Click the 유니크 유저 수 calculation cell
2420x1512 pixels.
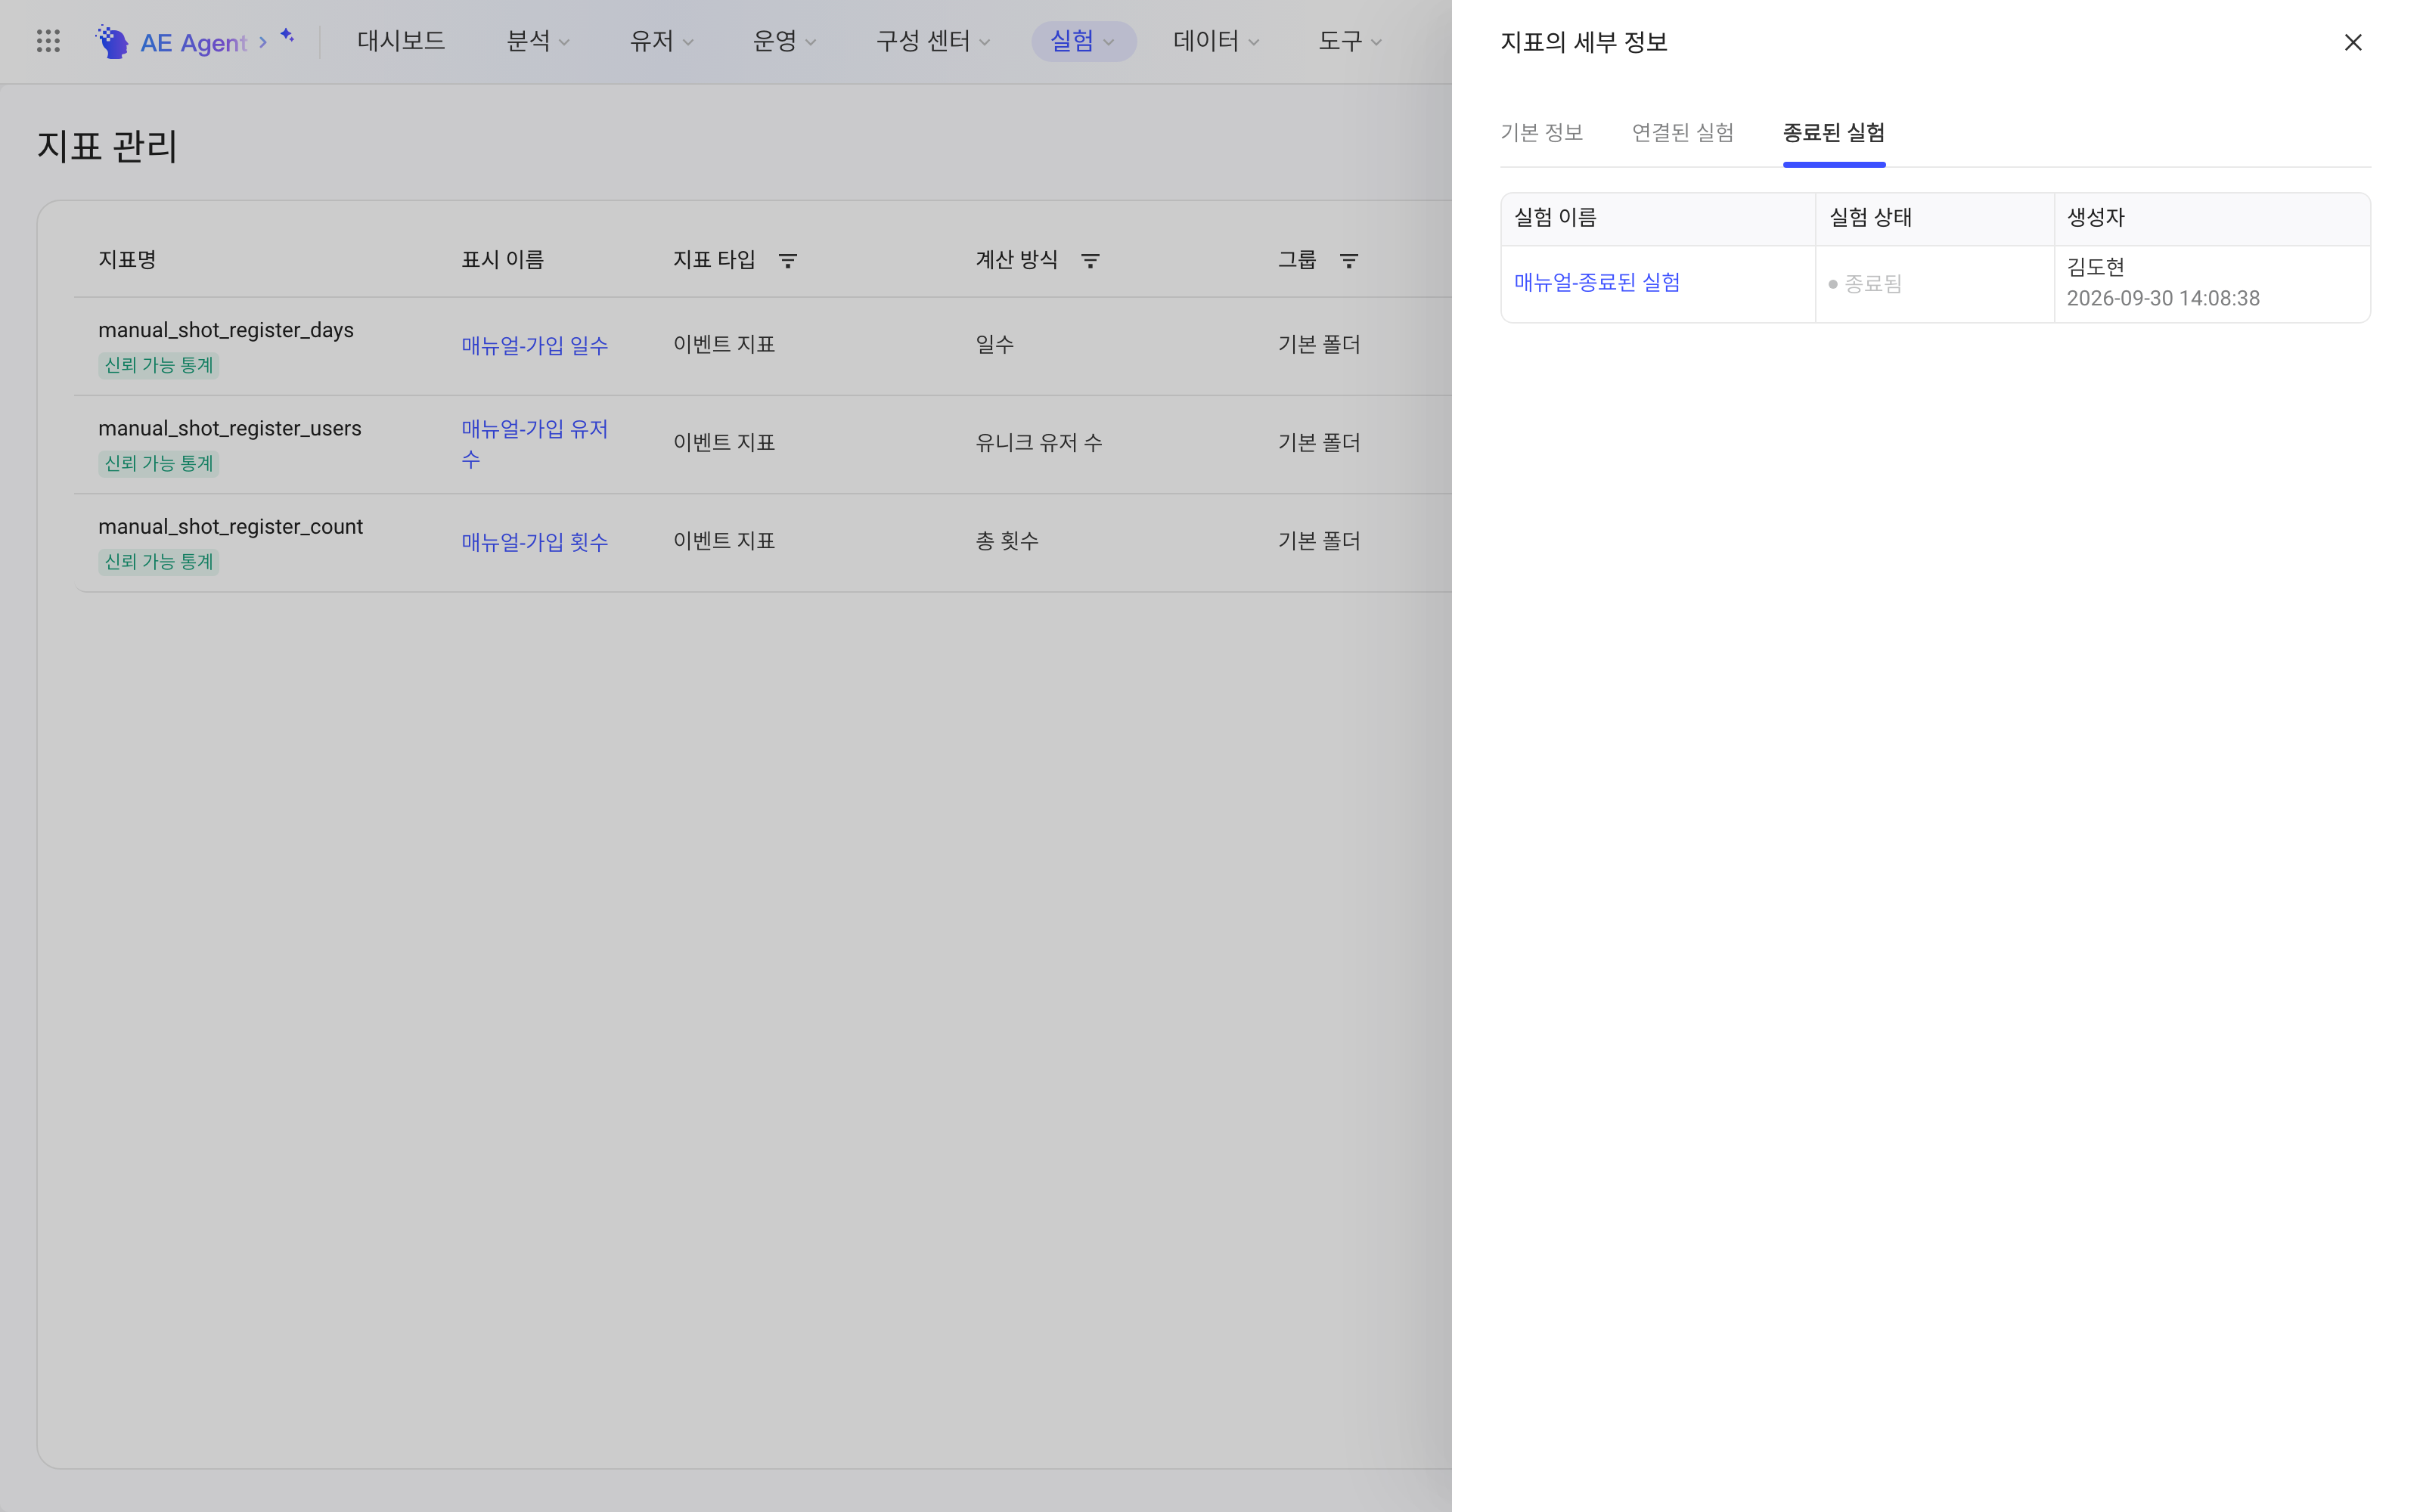click(x=1039, y=443)
